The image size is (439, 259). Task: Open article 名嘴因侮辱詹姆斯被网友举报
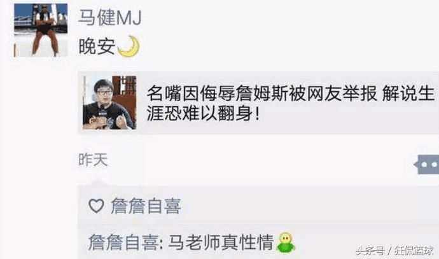point(261,94)
